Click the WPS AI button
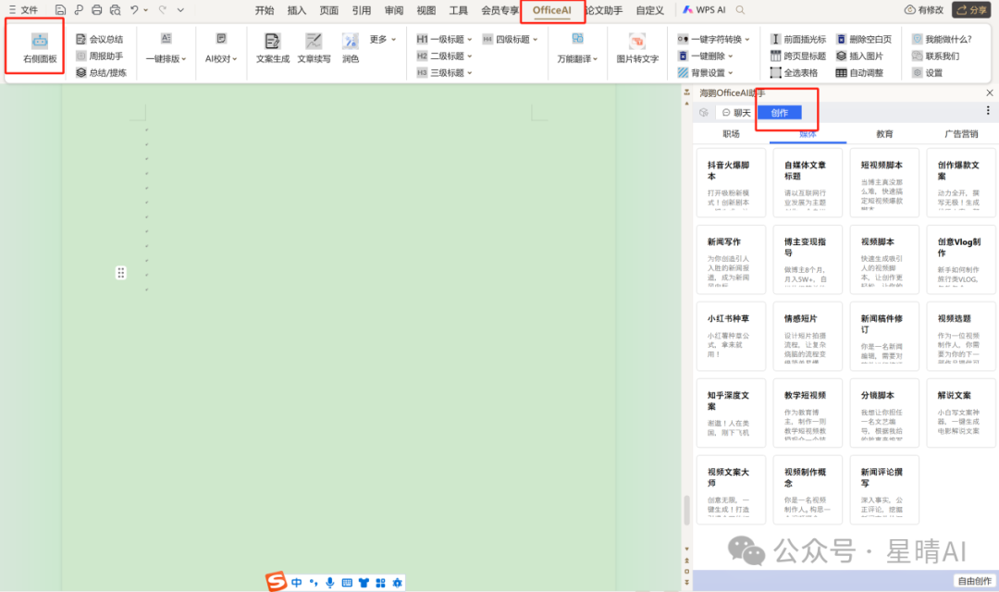The height and width of the screenshot is (592, 999). point(704,9)
